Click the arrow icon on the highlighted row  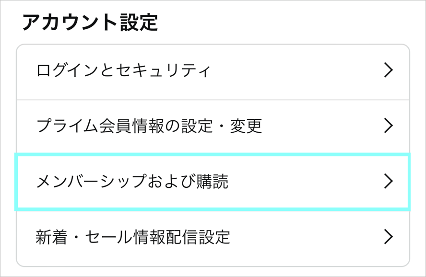tap(389, 181)
